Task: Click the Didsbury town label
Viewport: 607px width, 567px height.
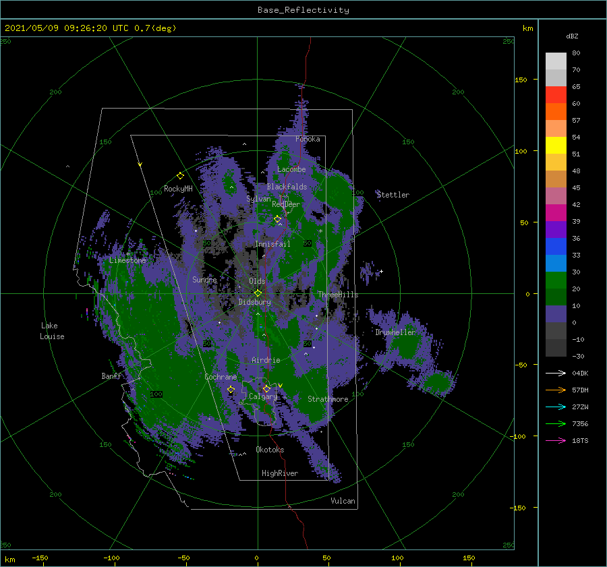Action: (254, 302)
